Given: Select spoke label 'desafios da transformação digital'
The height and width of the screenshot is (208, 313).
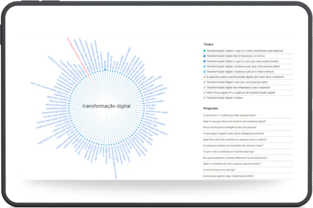Looking at the screenshot, I should tap(52, 123).
